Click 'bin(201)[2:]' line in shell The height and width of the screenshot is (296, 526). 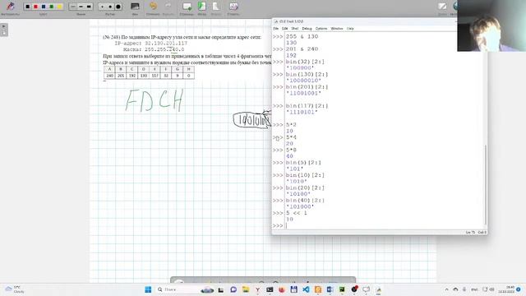pos(307,87)
